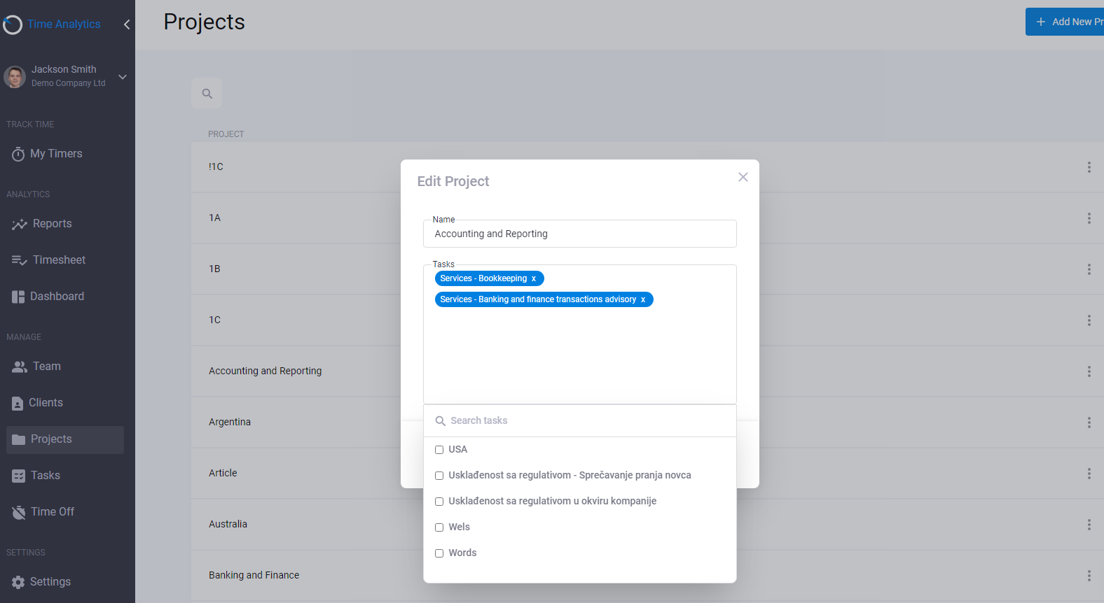Screen dimensions: 1104x603
Task: Open options for the Accounting and Reporting row
Action: [1089, 371]
